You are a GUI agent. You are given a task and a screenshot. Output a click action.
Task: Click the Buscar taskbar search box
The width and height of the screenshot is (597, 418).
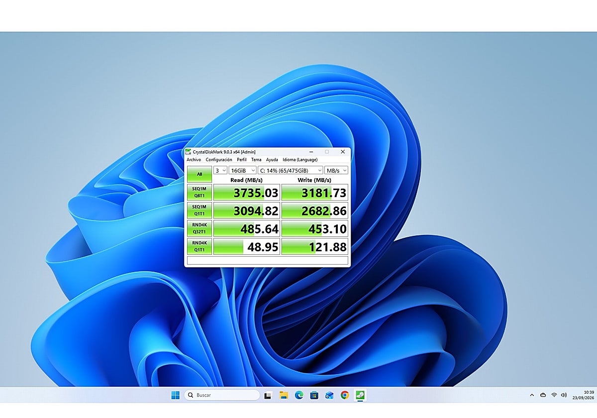click(222, 395)
